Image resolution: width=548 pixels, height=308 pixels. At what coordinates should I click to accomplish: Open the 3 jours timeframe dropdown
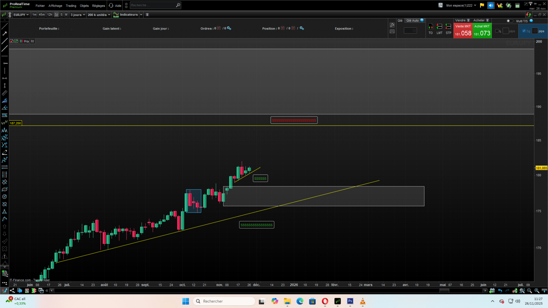coord(78,14)
